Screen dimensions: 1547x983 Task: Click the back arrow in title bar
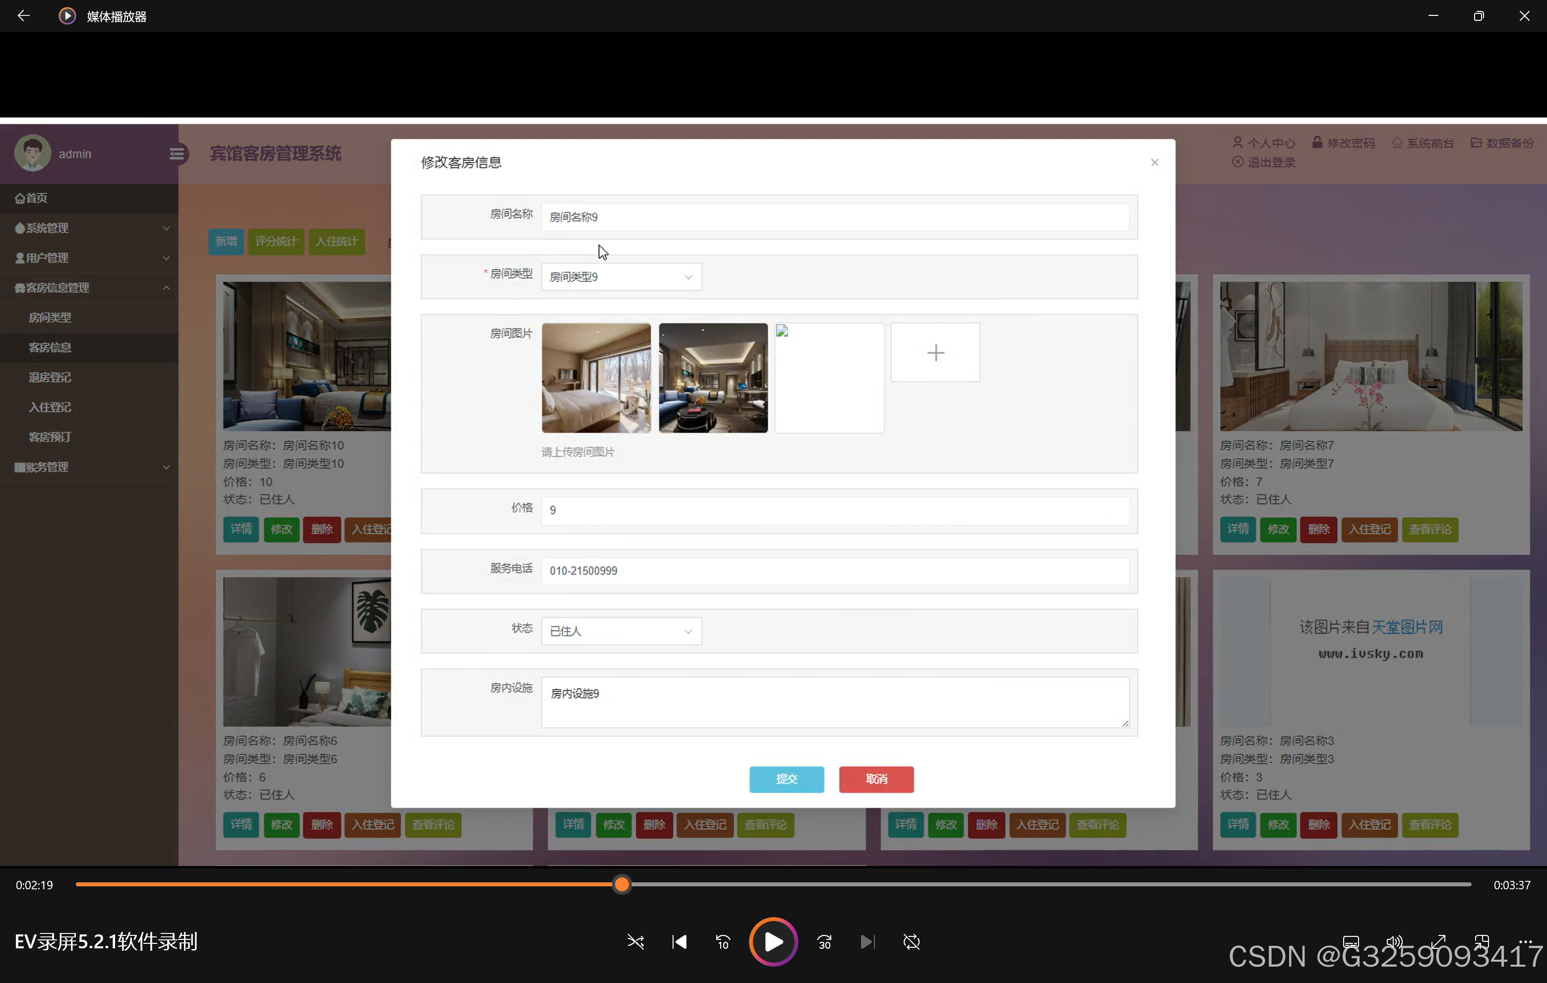coord(24,15)
